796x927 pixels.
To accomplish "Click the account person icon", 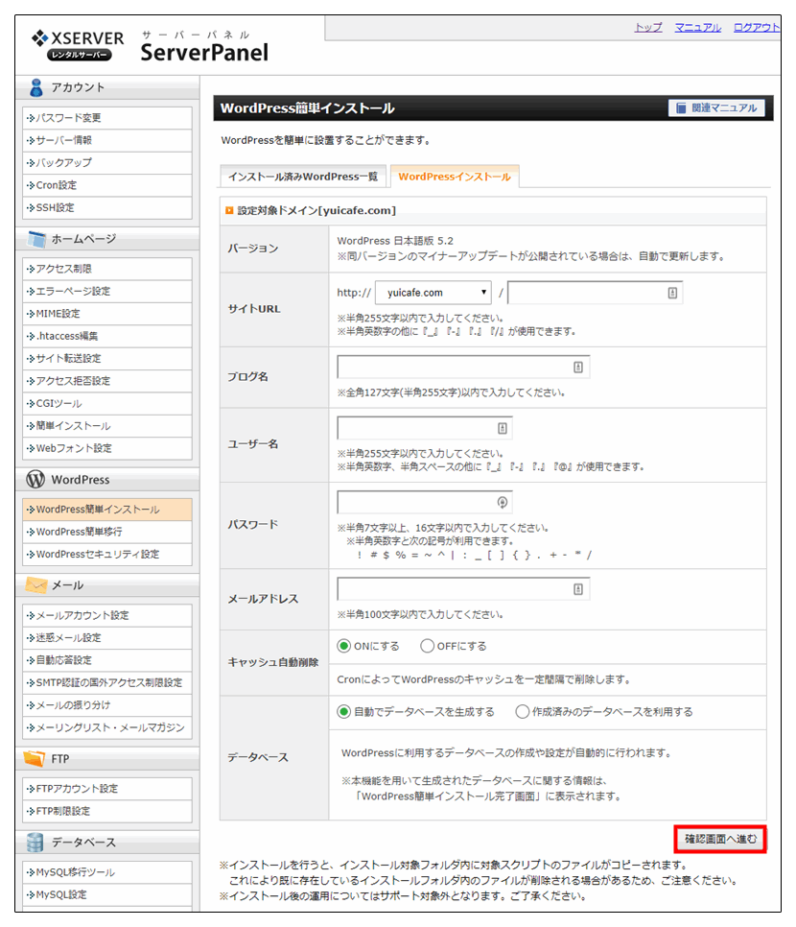I will click(36, 87).
